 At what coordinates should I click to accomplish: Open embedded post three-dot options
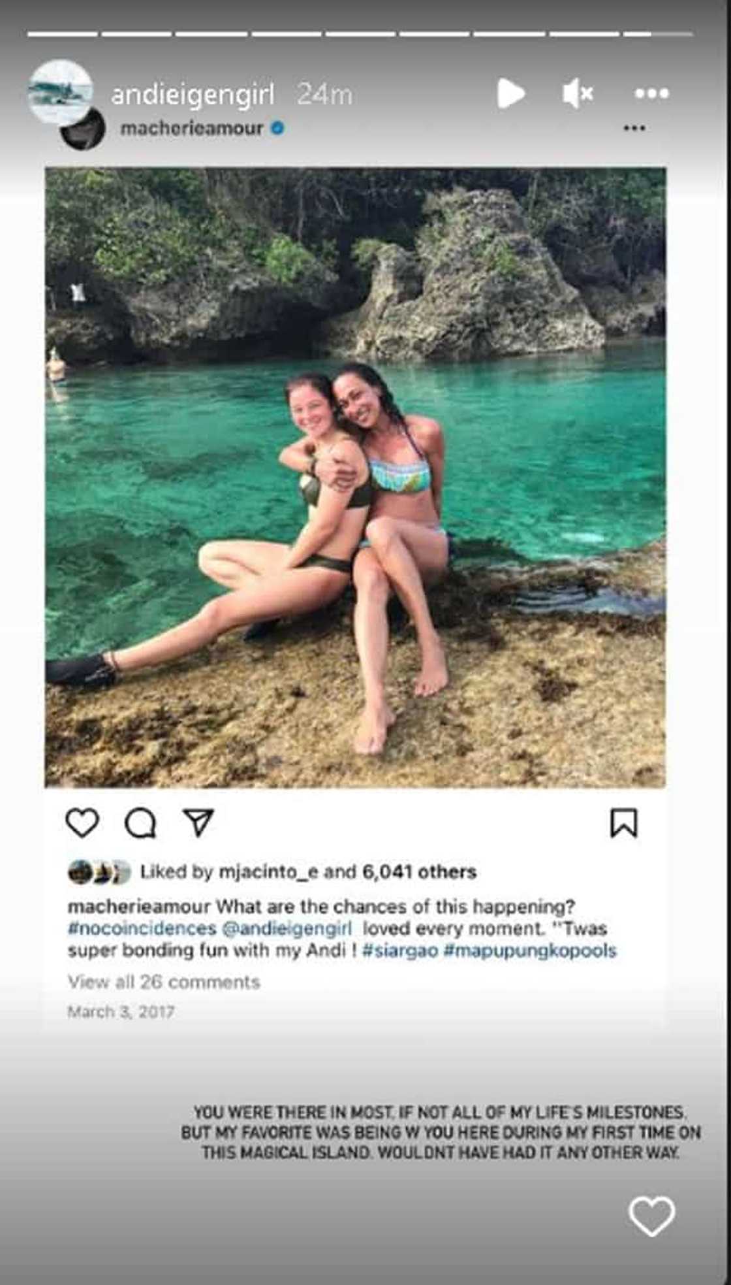[634, 128]
